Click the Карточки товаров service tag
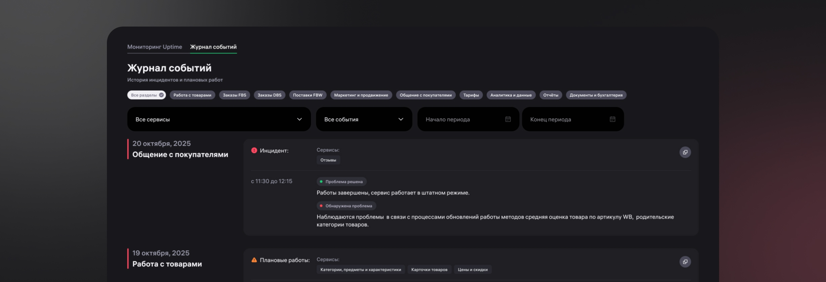Screen dimensions: 826x282 429,270
